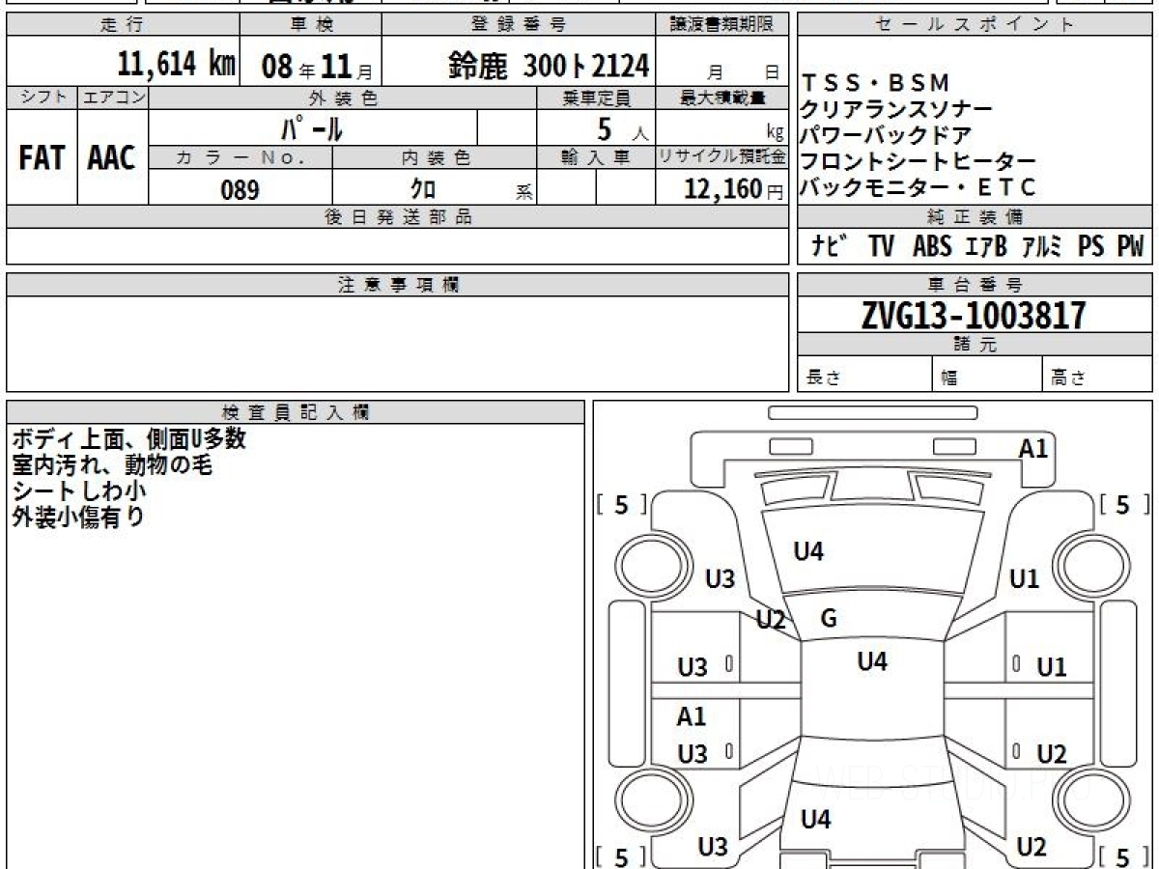The width and height of the screenshot is (1159, 869).
Task: Click the 後日発送部品 header
Action: (x=398, y=217)
